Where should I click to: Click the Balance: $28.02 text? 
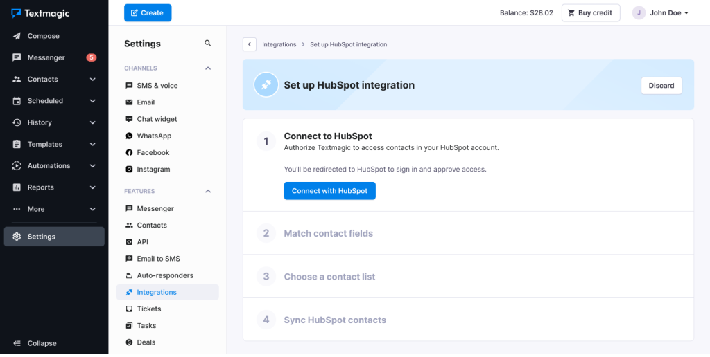[526, 12]
